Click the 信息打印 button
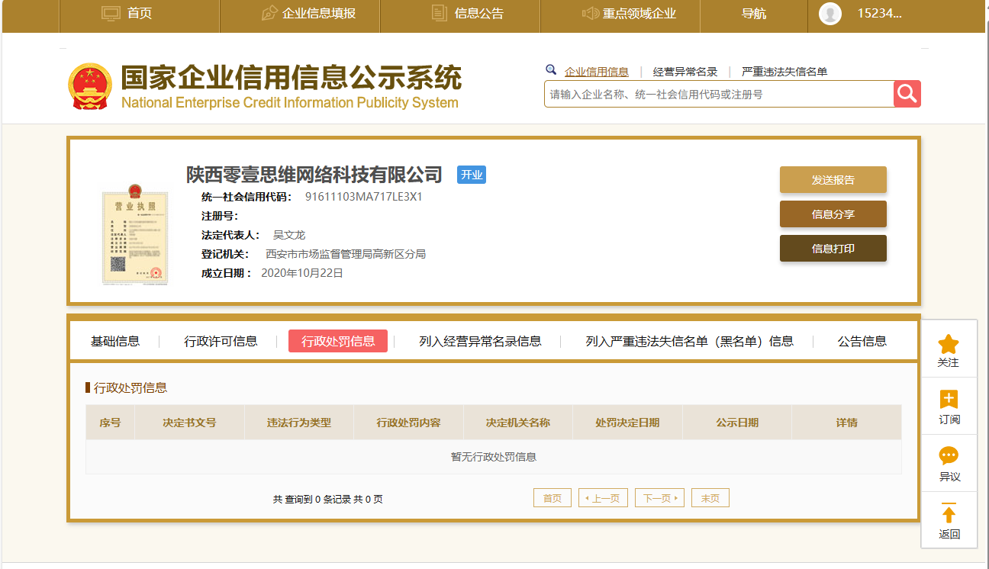The width and height of the screenshot is (989, 569). [833, 249]
